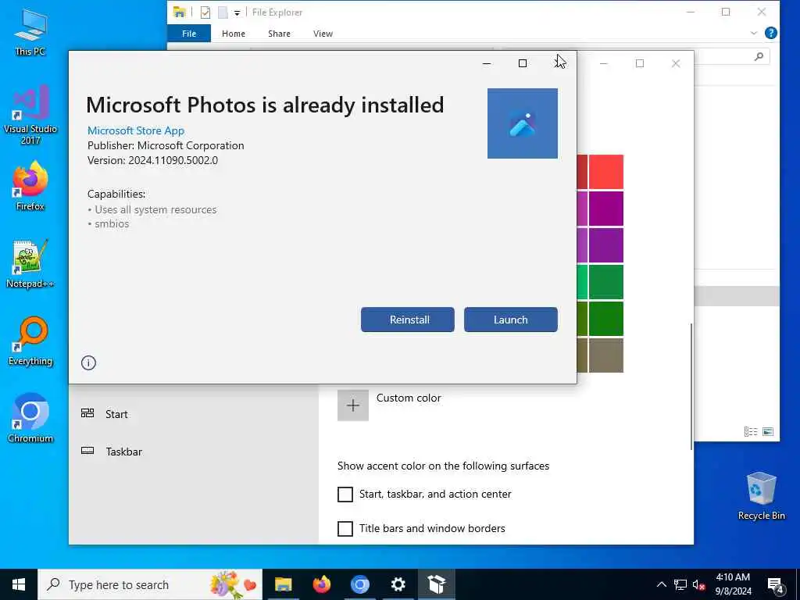The height and width of the screenshot is (600, 800).
Task: Click New folder quick access toolbar icon
Action: (223, 12)
